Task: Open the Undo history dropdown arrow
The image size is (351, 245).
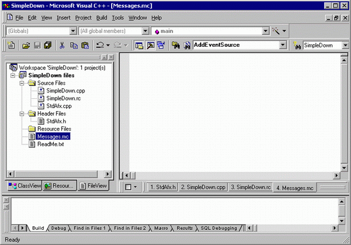Action: click(108, 46)
